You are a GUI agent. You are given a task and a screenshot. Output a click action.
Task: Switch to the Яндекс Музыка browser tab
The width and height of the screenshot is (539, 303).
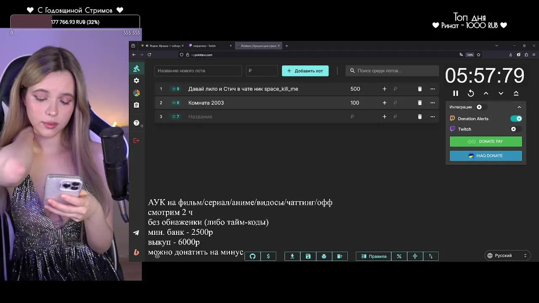pyautogui.click(x=162, y=45)
